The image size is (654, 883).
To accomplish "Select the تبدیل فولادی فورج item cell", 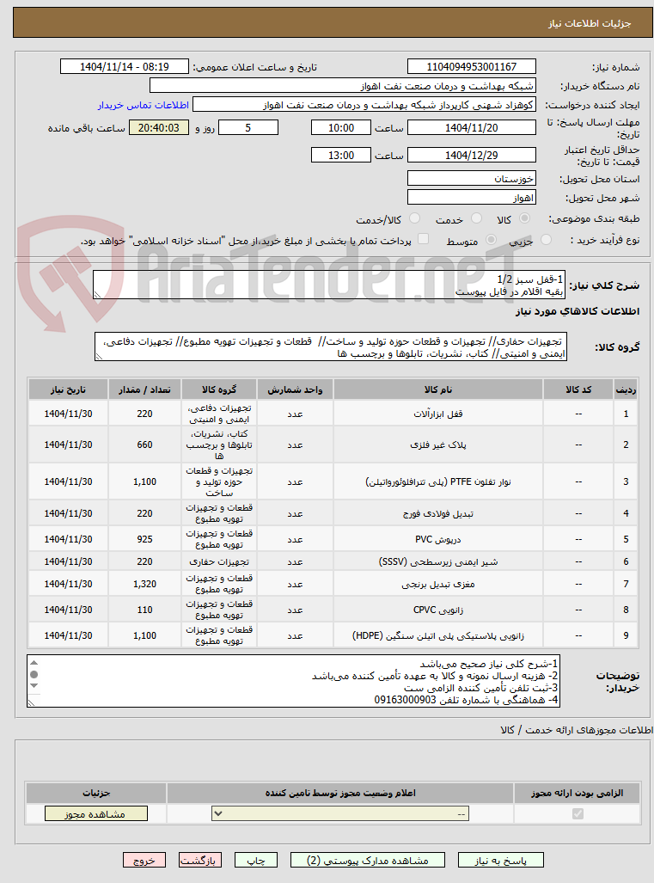I will 438,513.
